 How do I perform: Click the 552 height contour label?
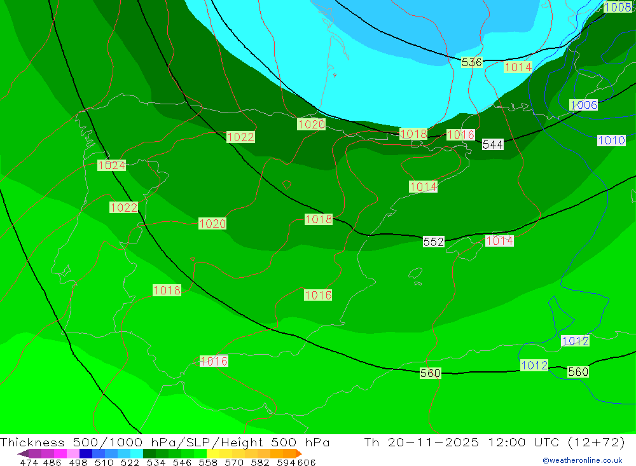(x=434, y=242)
